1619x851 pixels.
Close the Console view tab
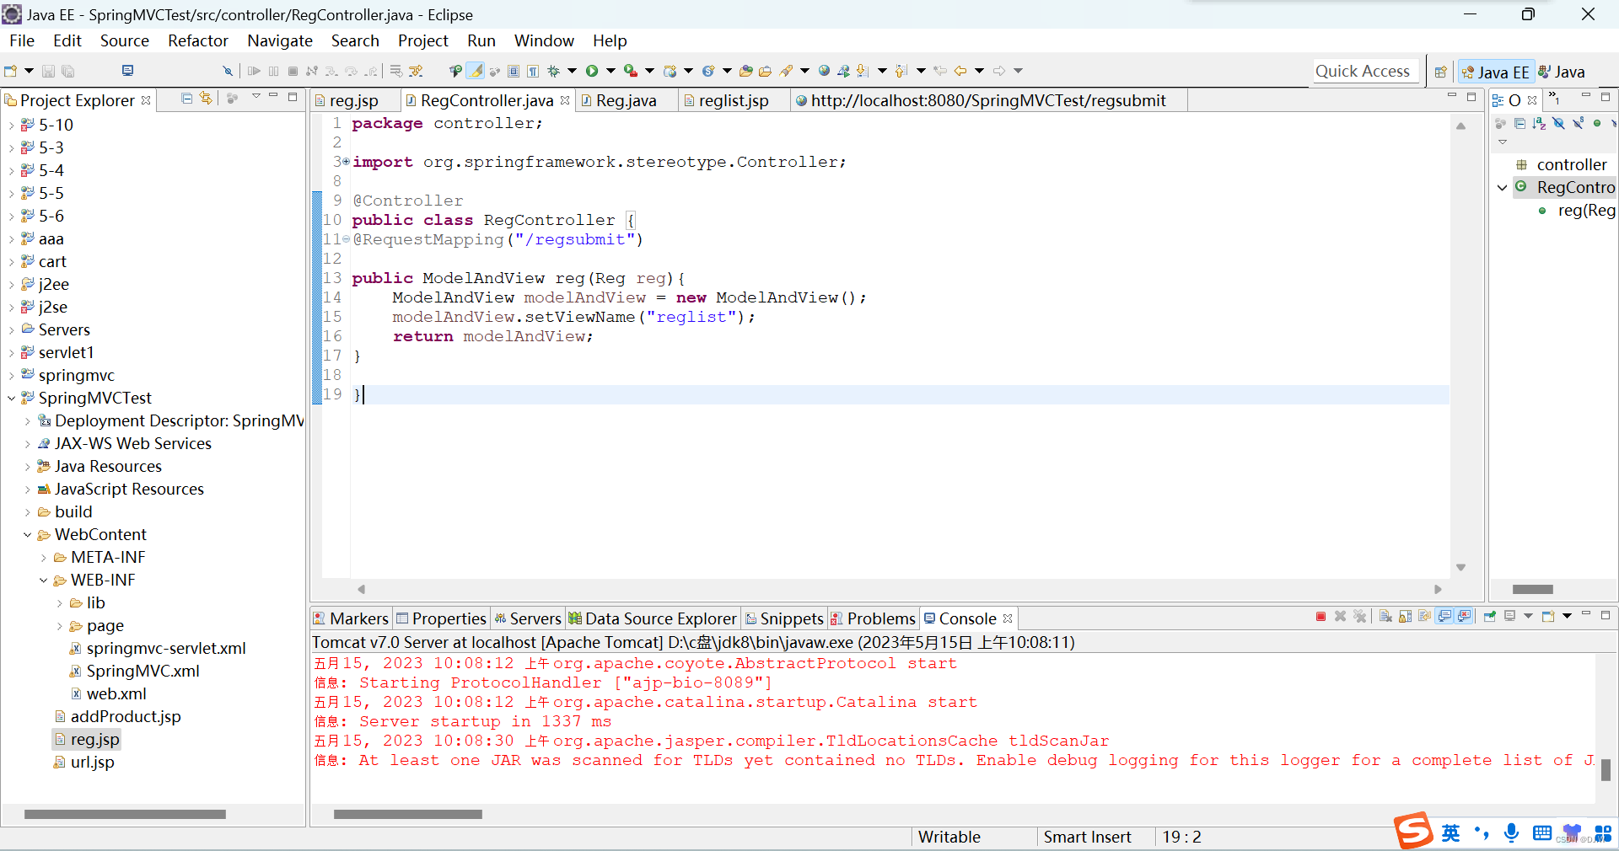pyautogui.click(x=1008, y=618)
